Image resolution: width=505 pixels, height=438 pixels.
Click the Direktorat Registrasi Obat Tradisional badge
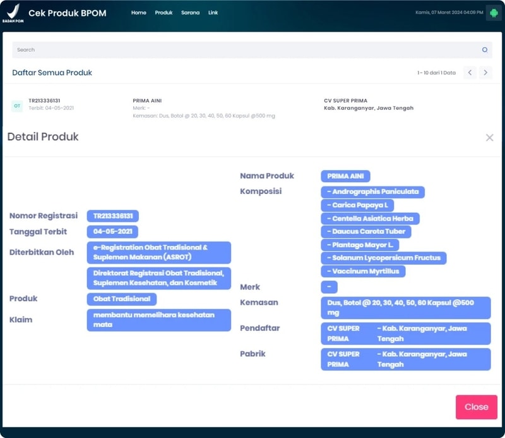(159, 278)
